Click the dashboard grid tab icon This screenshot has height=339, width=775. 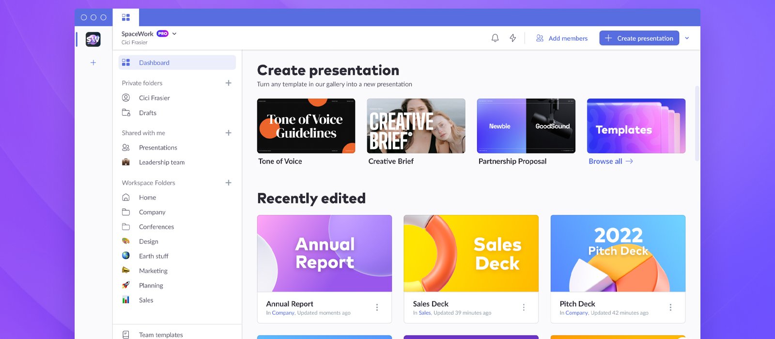(x=126, y=17)
